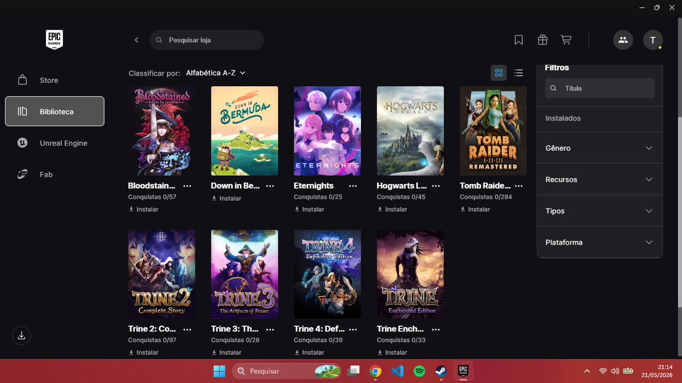Install Trine 2 Complete Story

pyautogui.click(x=144, y=352)
